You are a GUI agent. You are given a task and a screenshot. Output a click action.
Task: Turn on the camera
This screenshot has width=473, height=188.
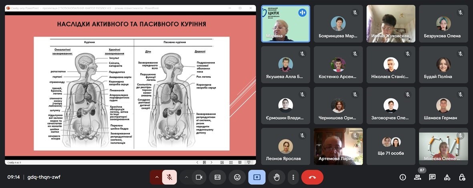click(x=199, y=177)
